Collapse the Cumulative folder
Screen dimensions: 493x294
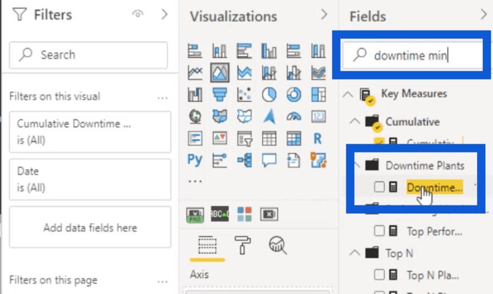click(x=355, y=121)
